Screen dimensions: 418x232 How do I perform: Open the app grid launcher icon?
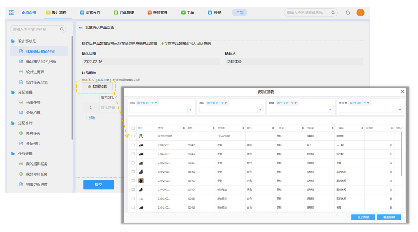(12, 13)
